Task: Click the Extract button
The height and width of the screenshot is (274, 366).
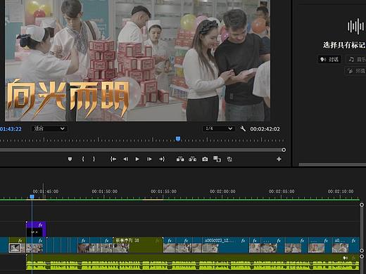Action: (x=193, y=159)
